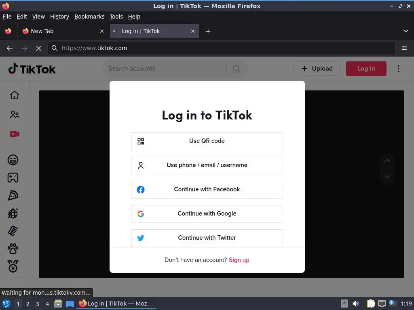Screen dimensions: 414x310
Task: Select the Log in | TikTok tab
Action: pos(154,31)
